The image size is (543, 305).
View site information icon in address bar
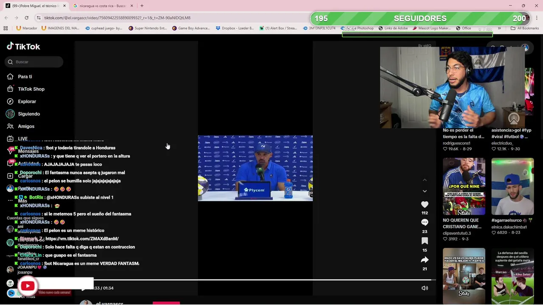click(x=39, y=18)
